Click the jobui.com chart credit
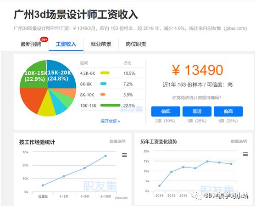 (121, 198)
